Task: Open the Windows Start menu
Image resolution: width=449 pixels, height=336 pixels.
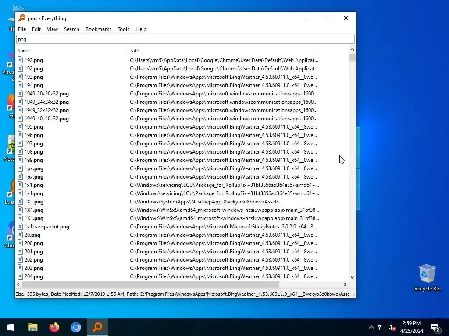Action: point(11,327)
